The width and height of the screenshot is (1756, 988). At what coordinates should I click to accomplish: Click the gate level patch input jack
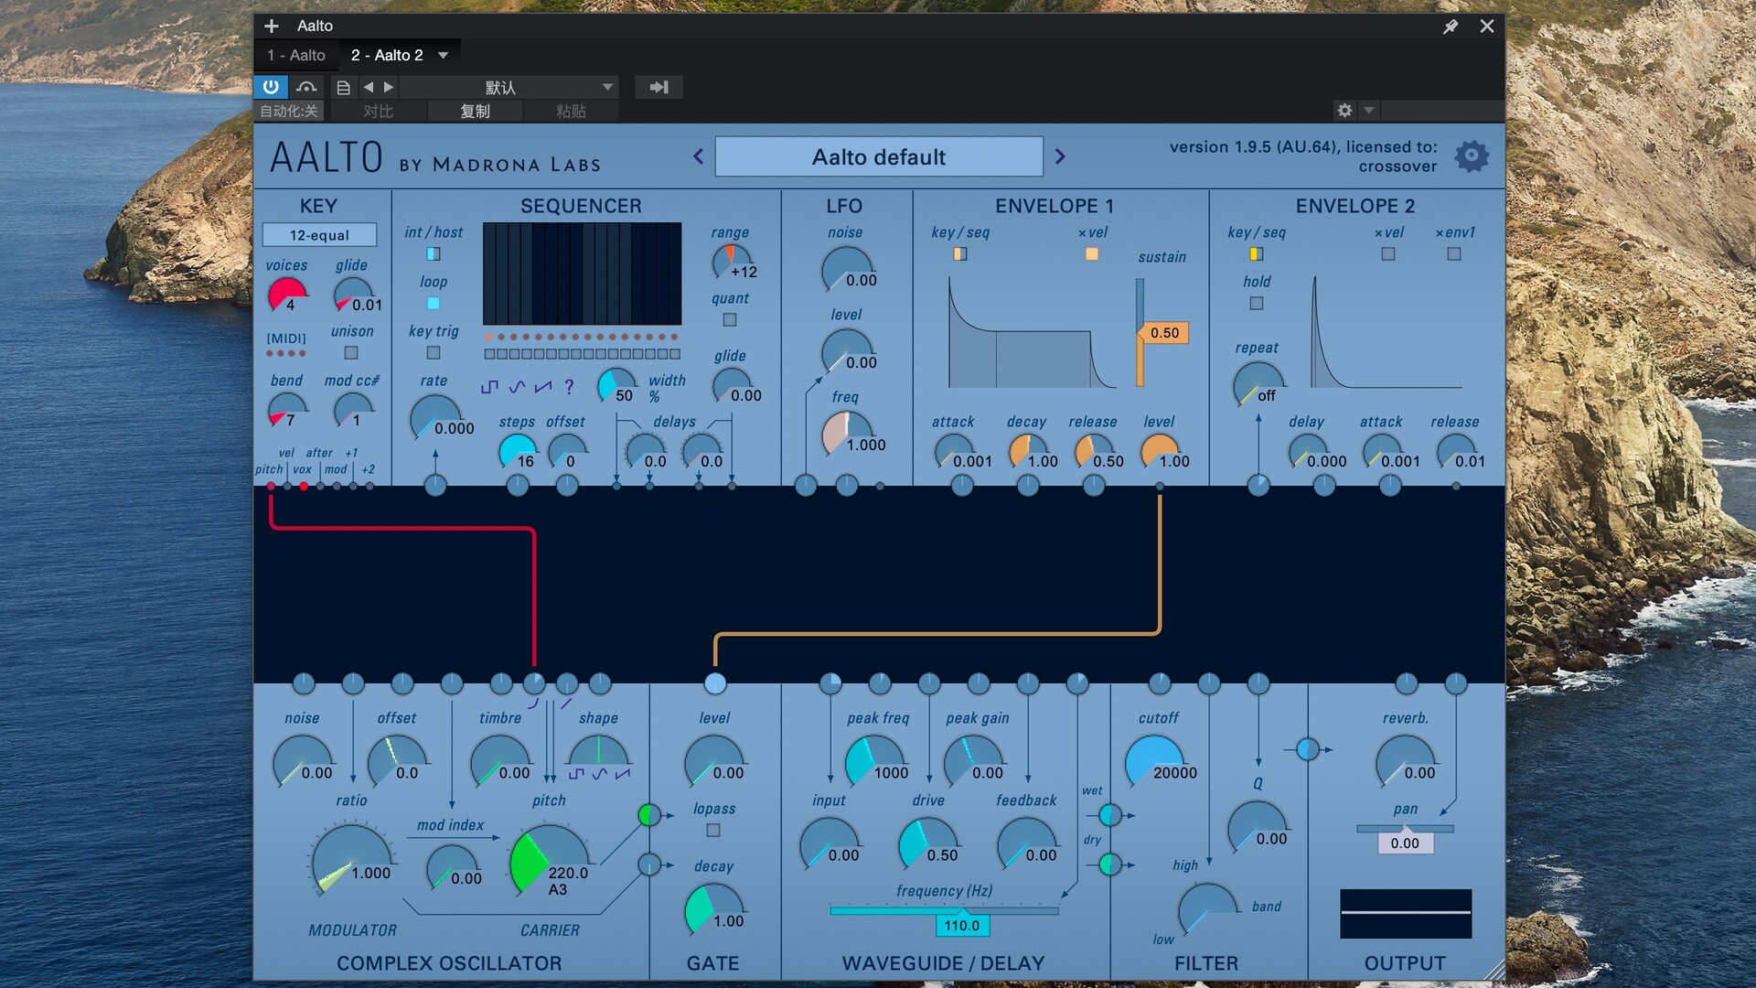pyautogui.click(x=715, y=683)
